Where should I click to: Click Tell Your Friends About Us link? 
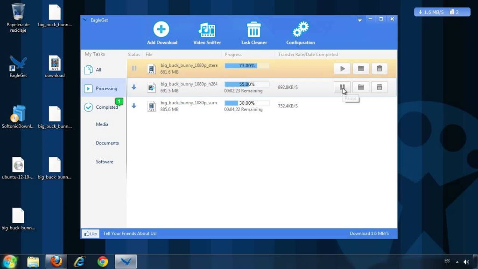[x=129, y=234]
